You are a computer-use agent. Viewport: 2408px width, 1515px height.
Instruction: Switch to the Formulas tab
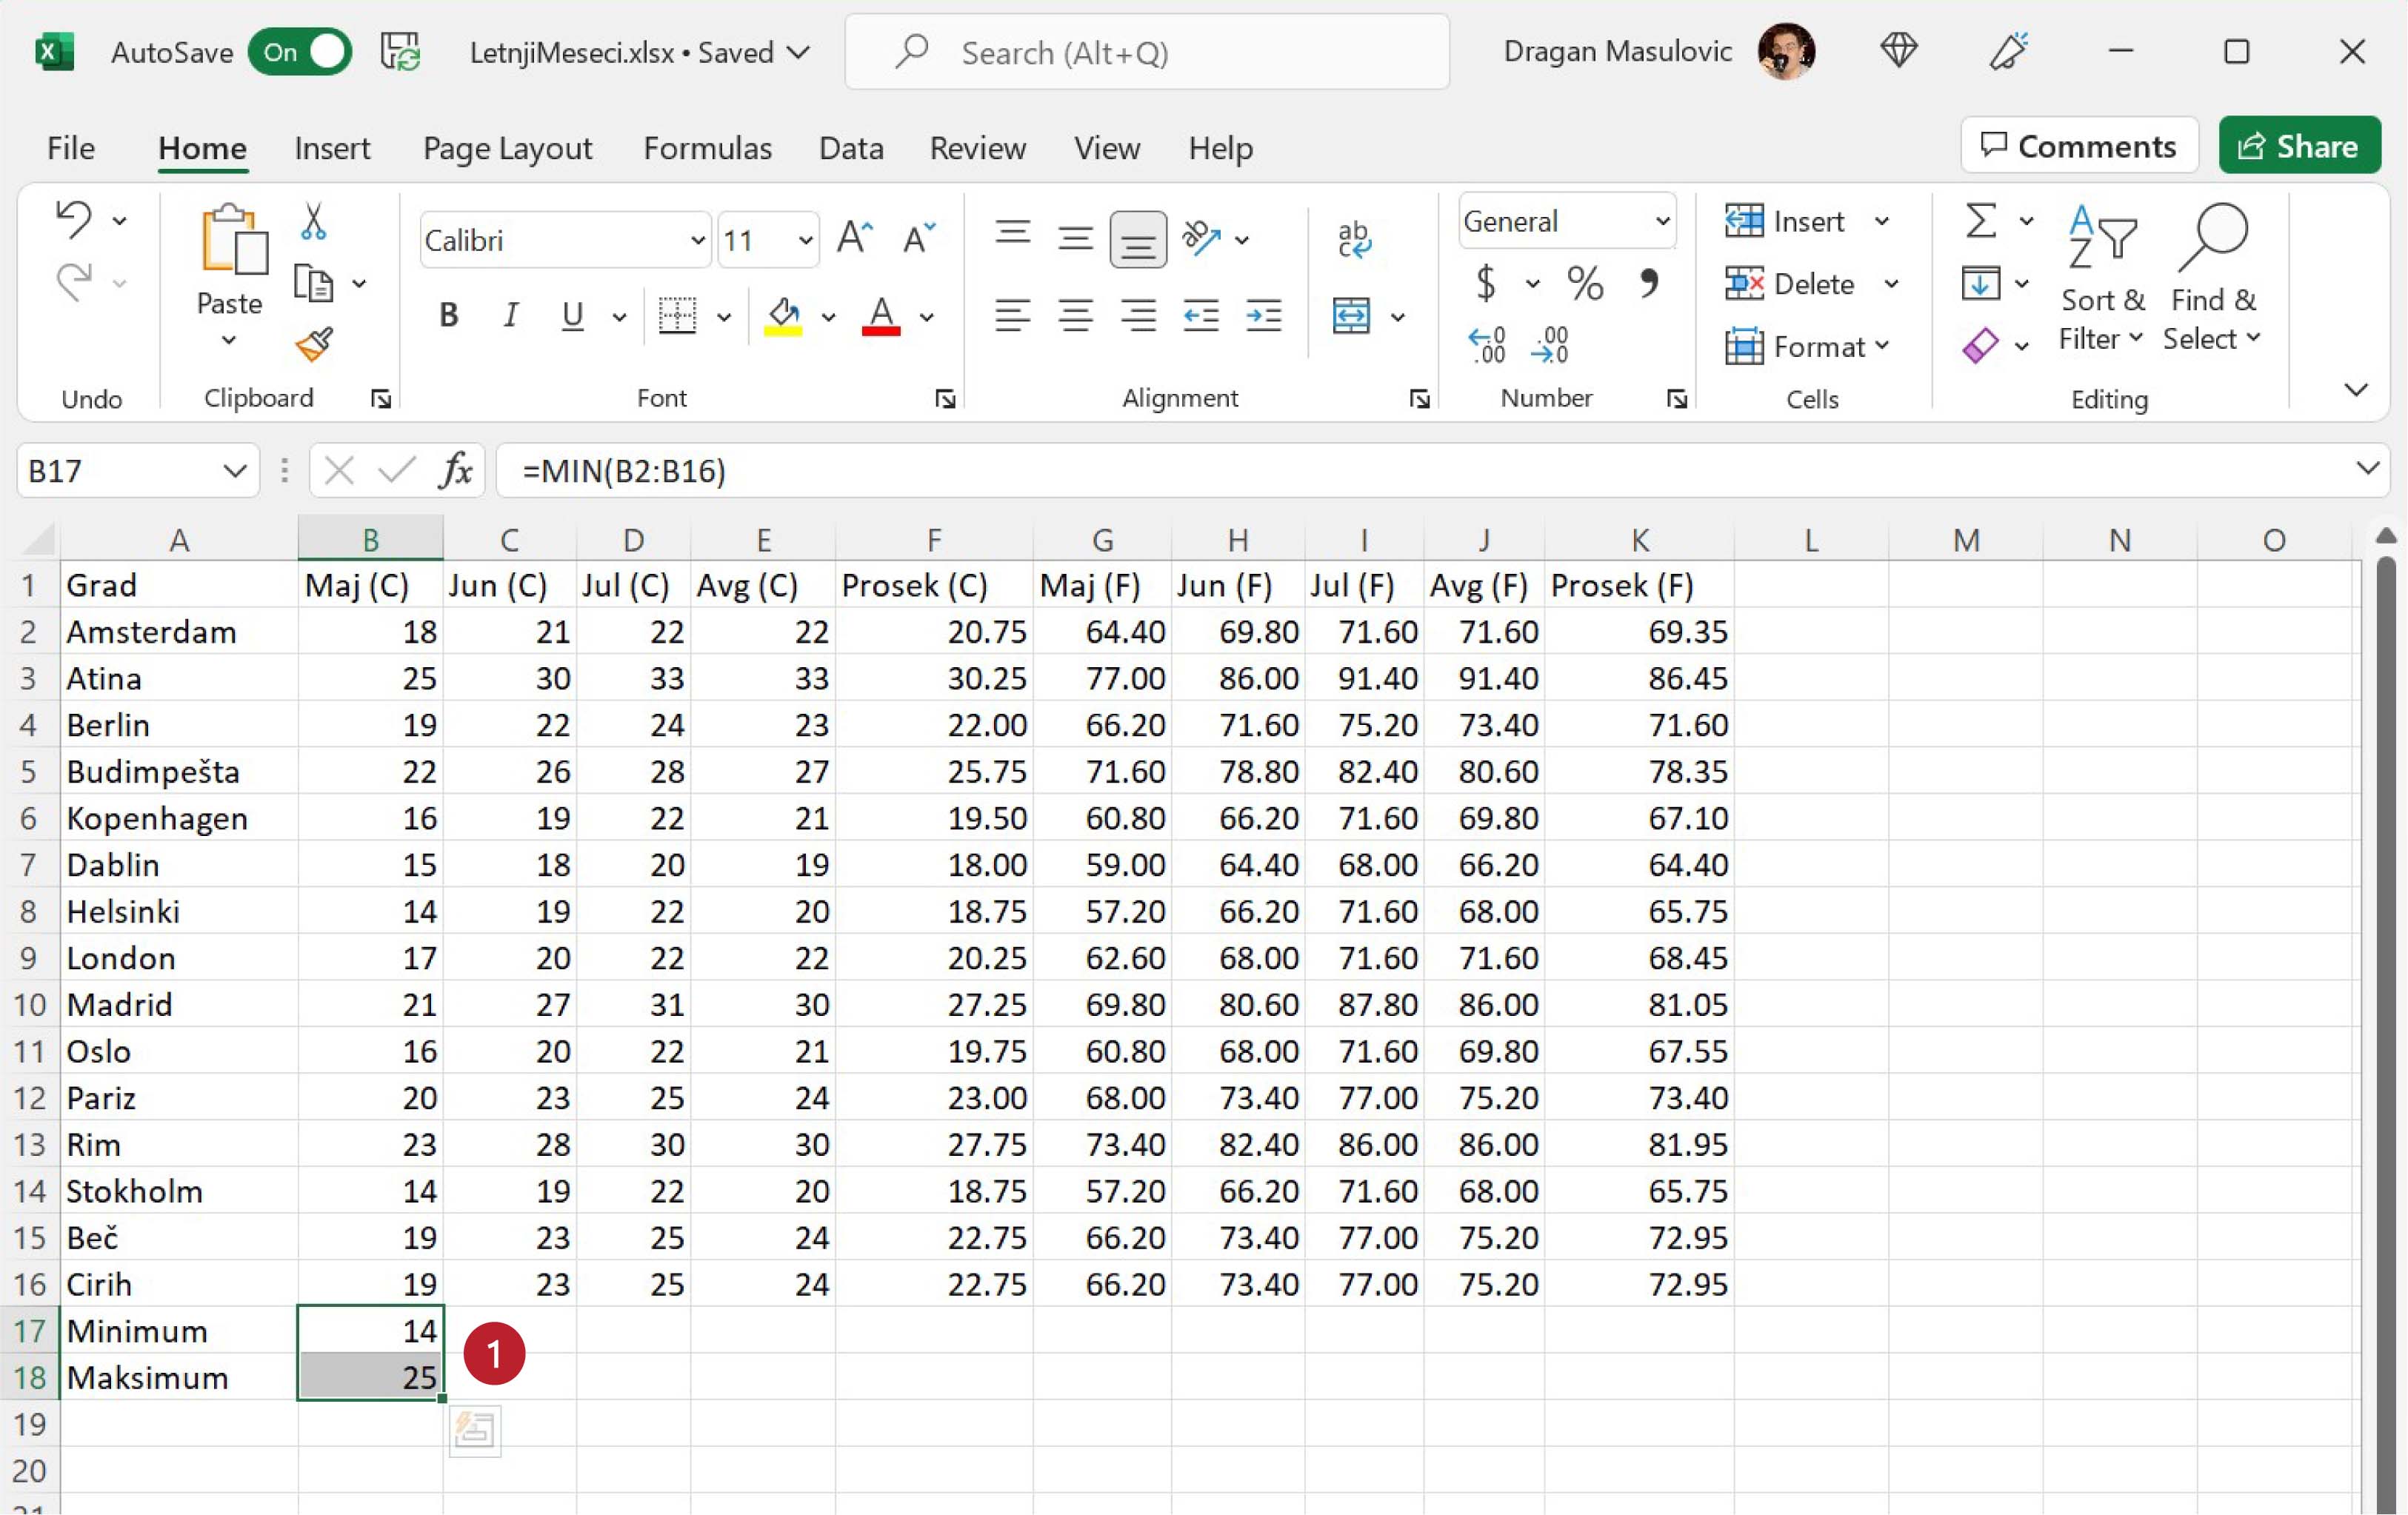707,148
